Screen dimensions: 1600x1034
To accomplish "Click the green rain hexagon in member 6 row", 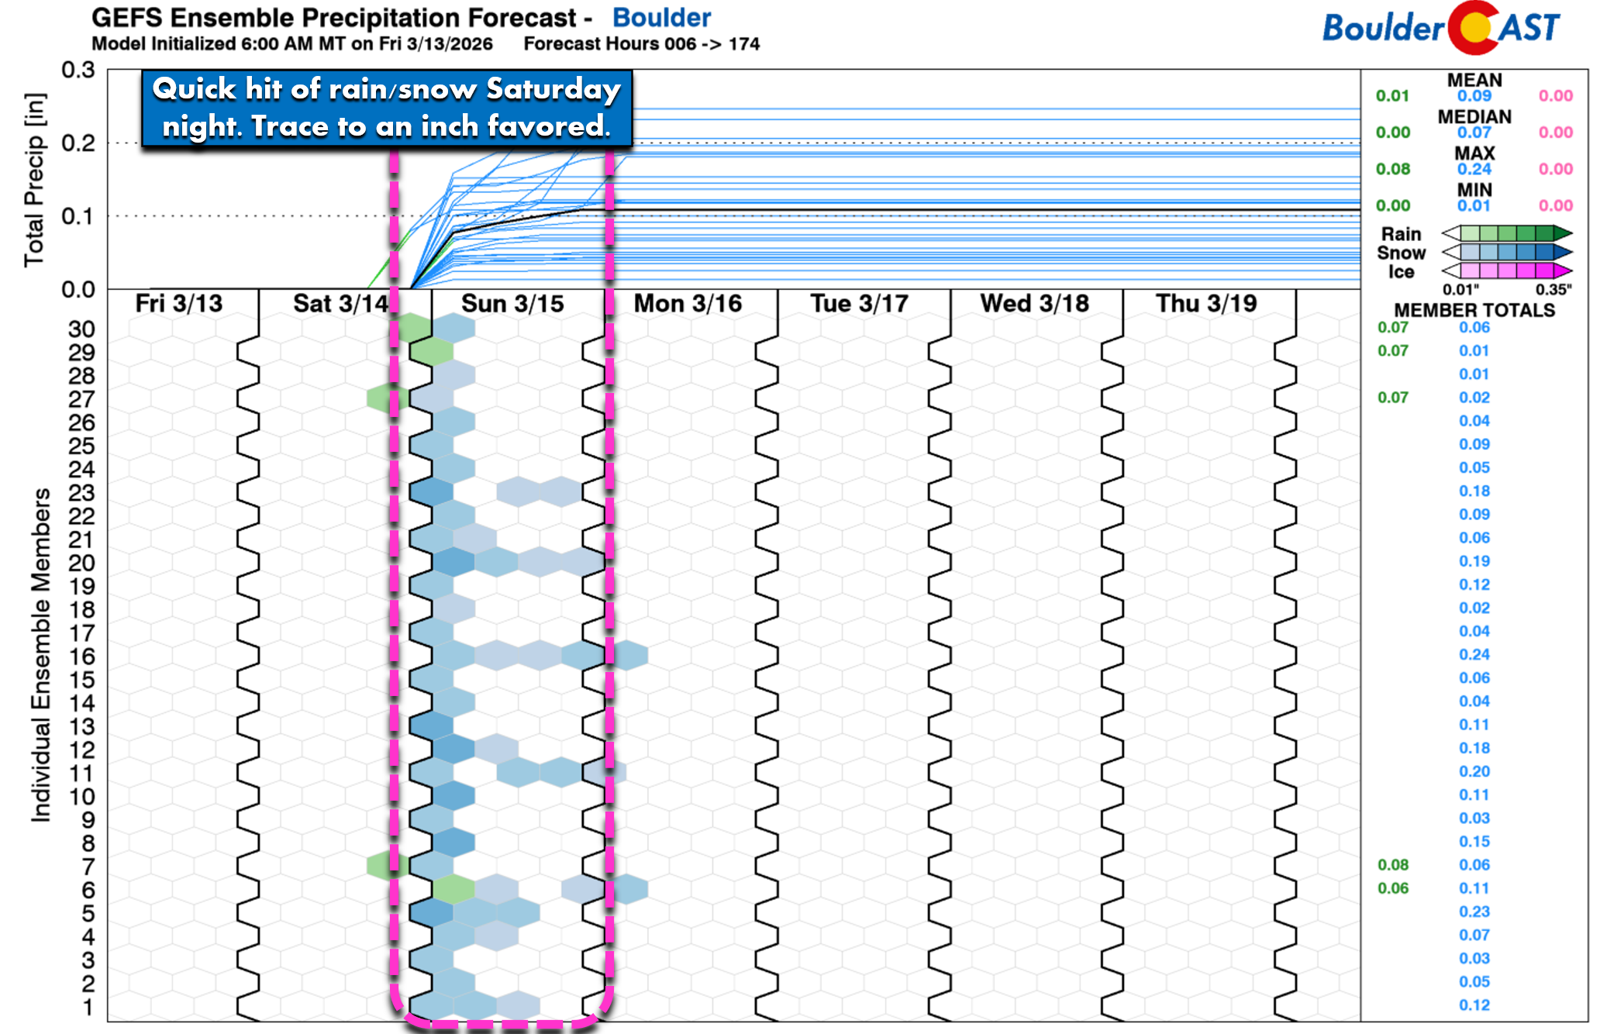I will pos(453,888).
